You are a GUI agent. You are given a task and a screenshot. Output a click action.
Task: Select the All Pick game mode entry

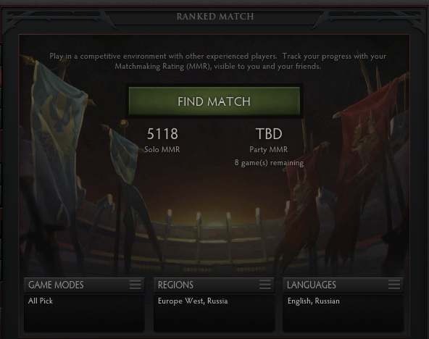(41, 301)
